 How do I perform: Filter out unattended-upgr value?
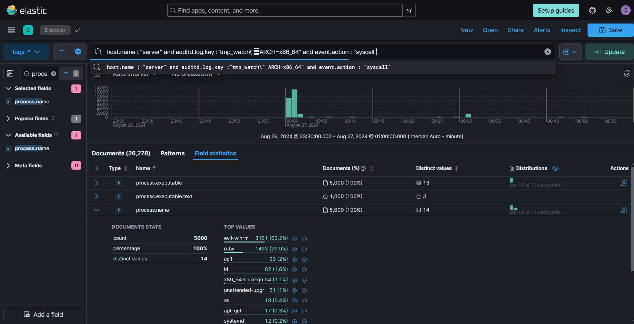point(304,291)
